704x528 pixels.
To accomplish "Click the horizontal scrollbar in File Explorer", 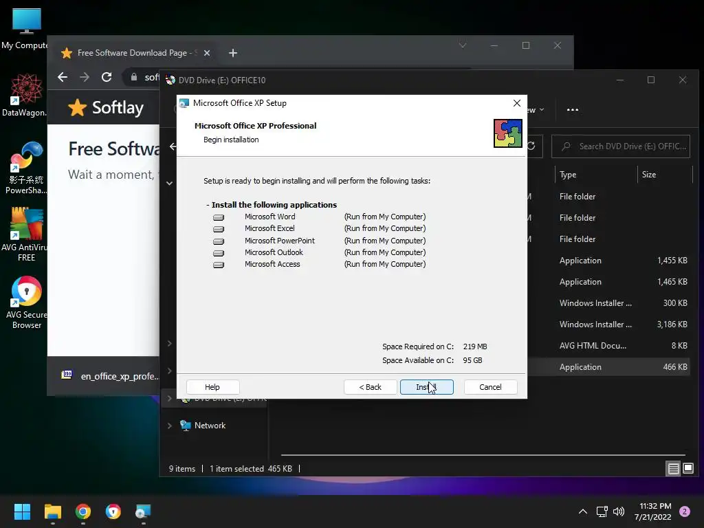I will [483, 455].
